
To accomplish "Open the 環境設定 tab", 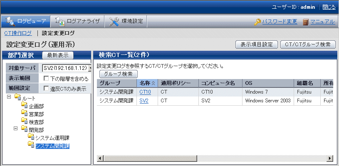I will tap(126, 21).
